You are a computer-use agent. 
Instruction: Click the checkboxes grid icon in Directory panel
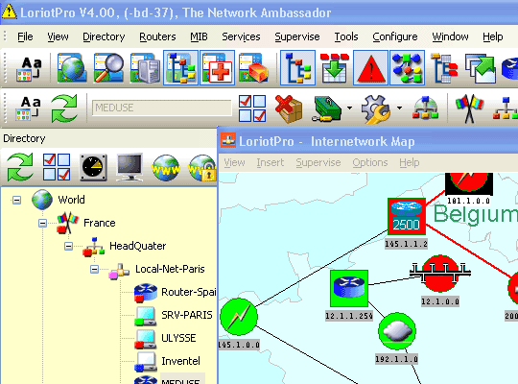coord(57,167)
